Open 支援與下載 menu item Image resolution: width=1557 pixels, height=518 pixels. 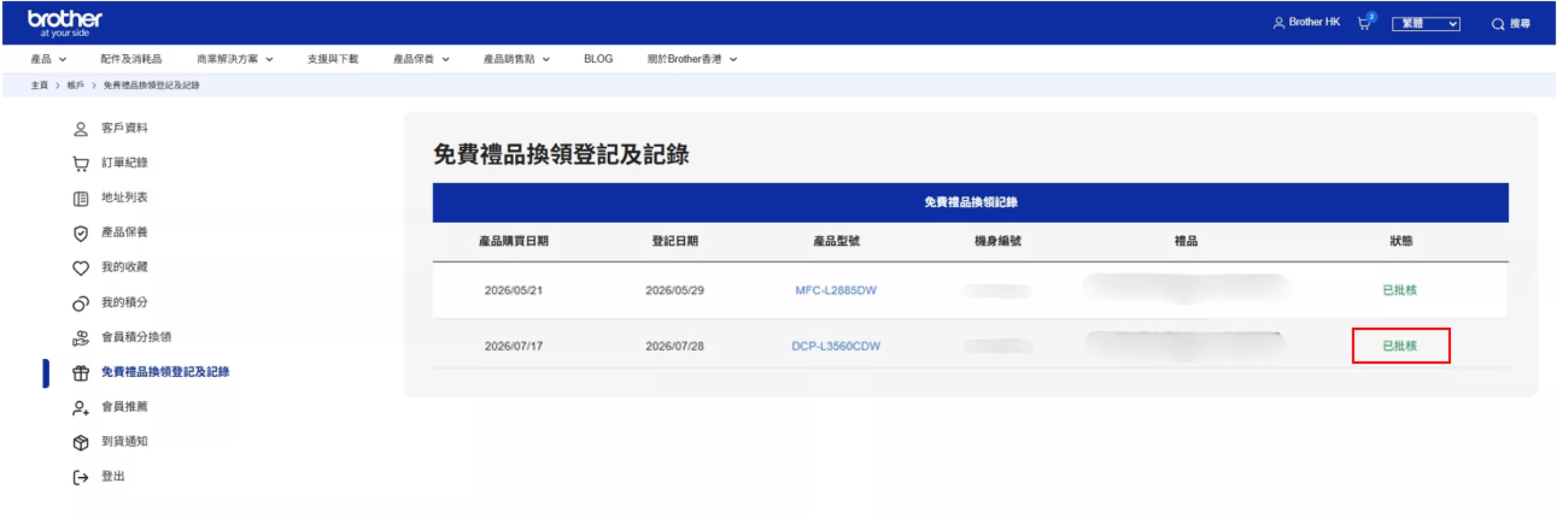tap(332, 59)
